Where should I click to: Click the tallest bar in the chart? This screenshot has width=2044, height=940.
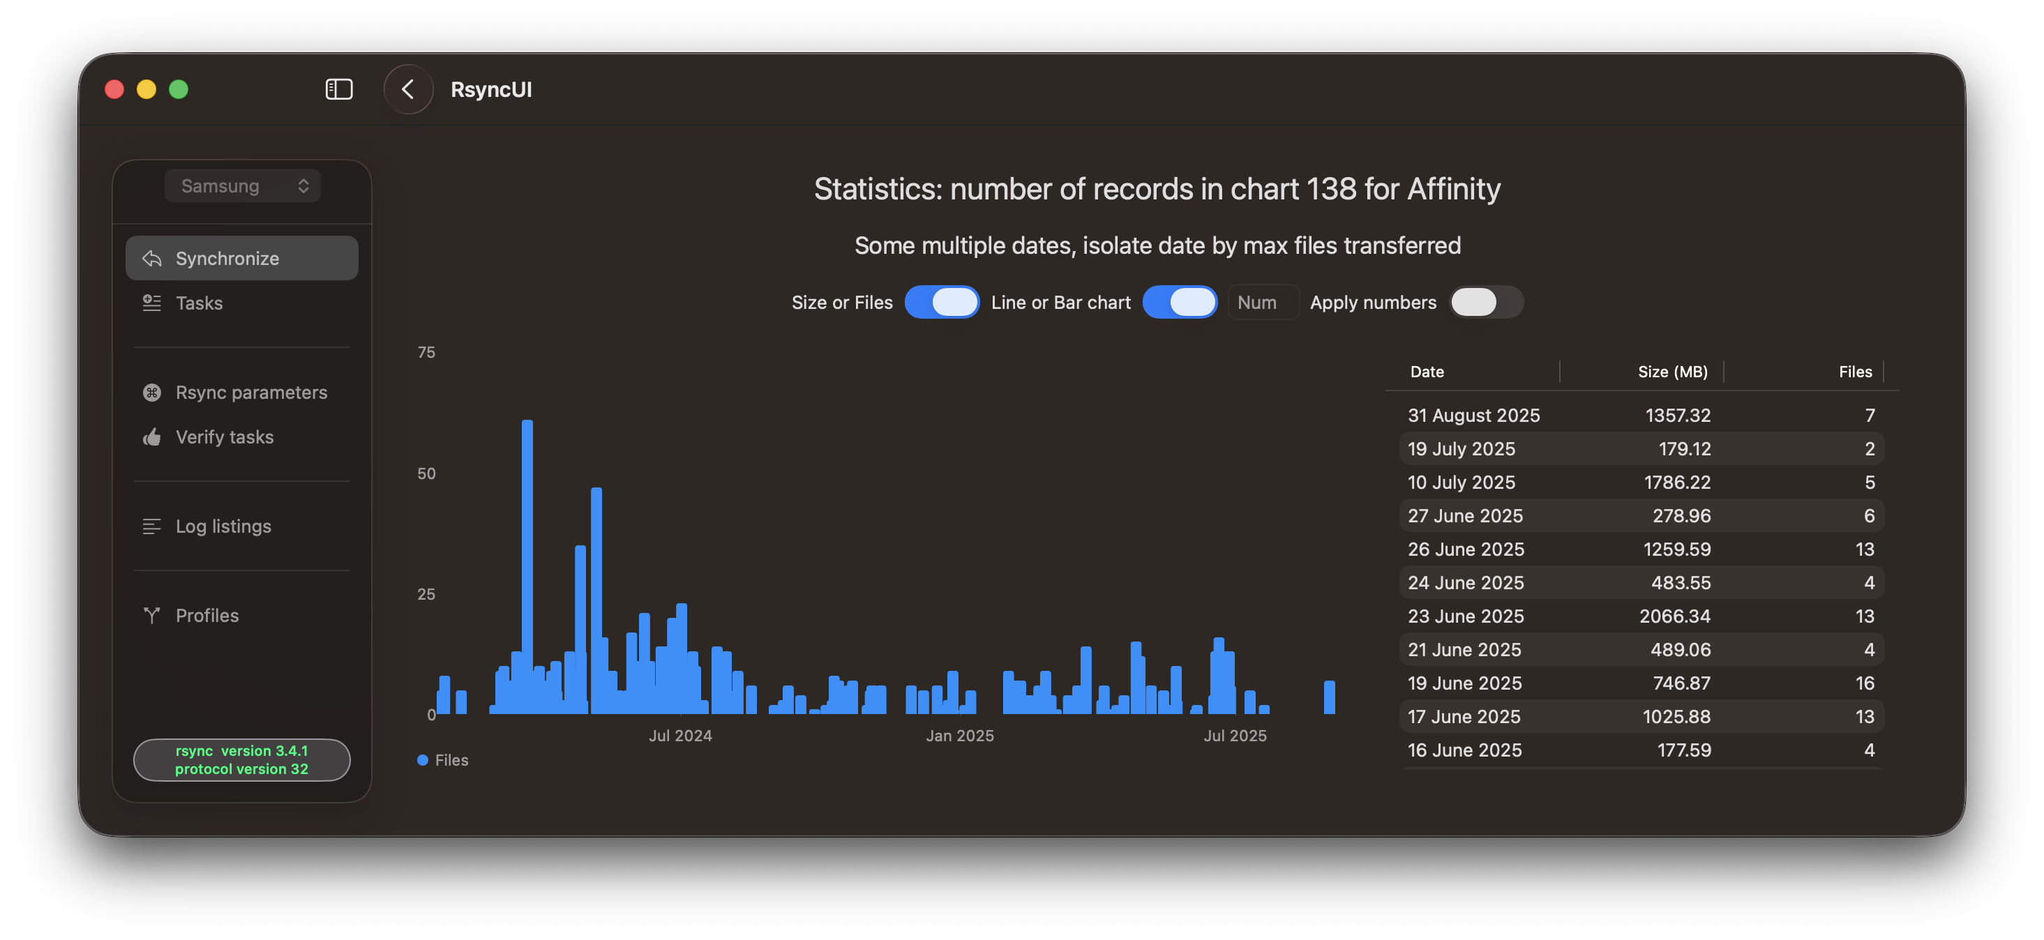coord(527,567)
